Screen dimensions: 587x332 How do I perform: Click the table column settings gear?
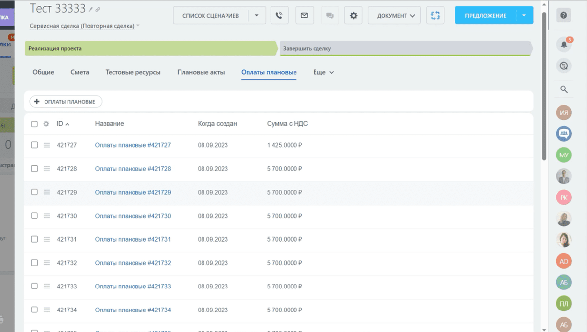click(x=46, y=124)
